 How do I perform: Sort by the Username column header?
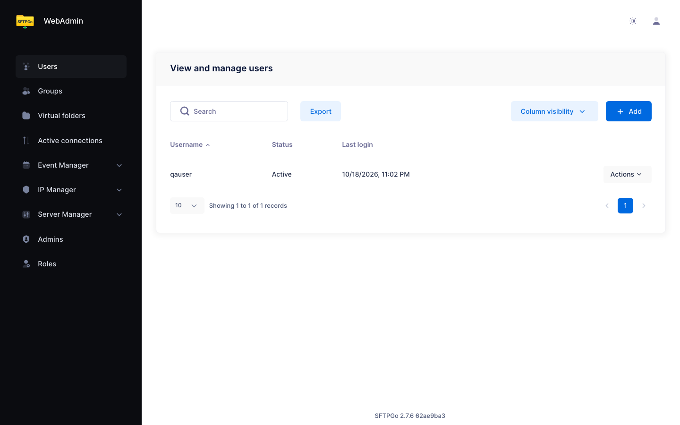coord(190,144)
